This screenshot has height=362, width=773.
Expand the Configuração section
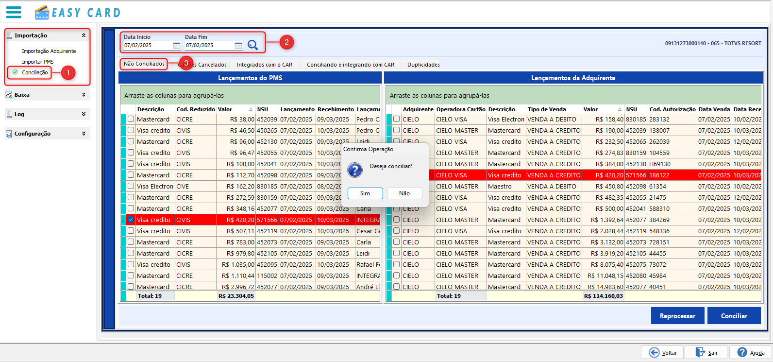click(84, 134)
